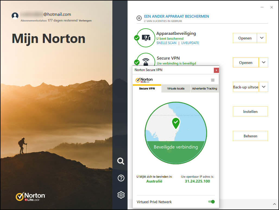Click the green location pin on map

tap(176, 123)
